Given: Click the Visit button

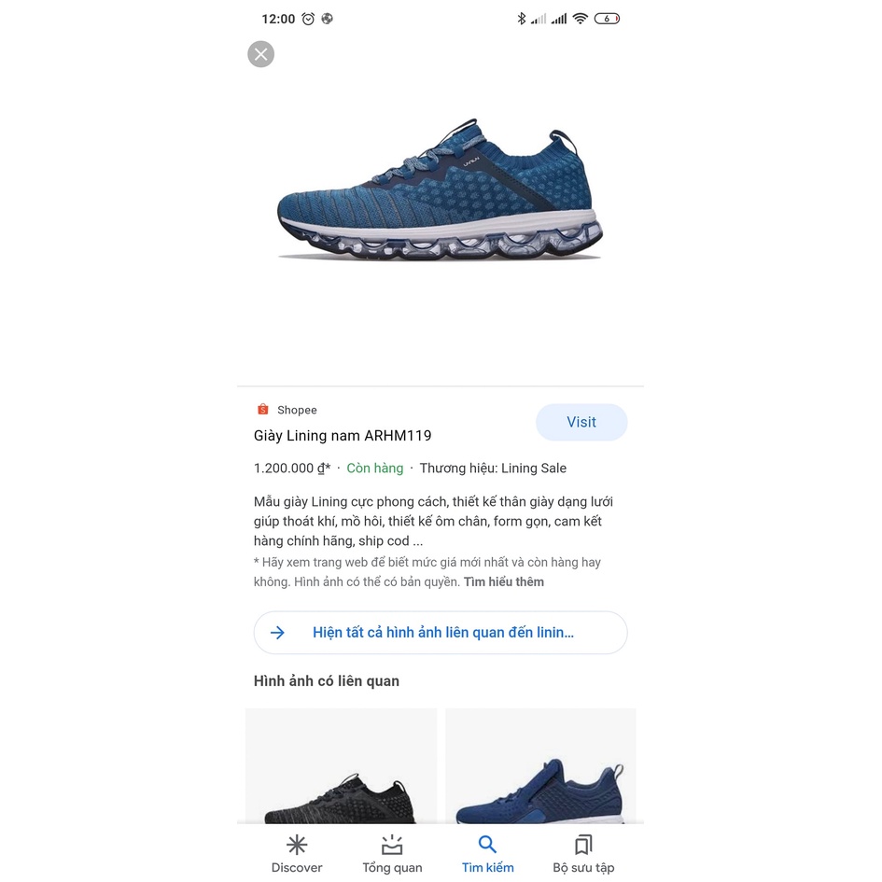Looking at the screenshot, I should click(581, 422).
